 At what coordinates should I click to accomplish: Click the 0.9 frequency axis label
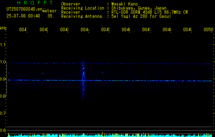[3, 79]
